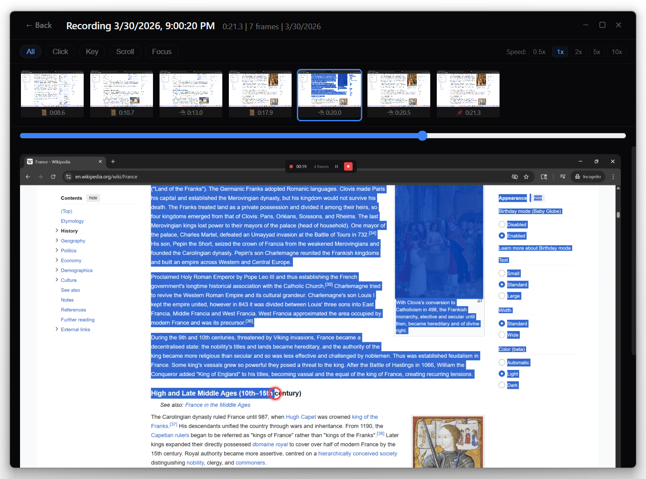Open the Hugh Capet article link
Viewport: 646px width, 479px height.
point(301,417)
